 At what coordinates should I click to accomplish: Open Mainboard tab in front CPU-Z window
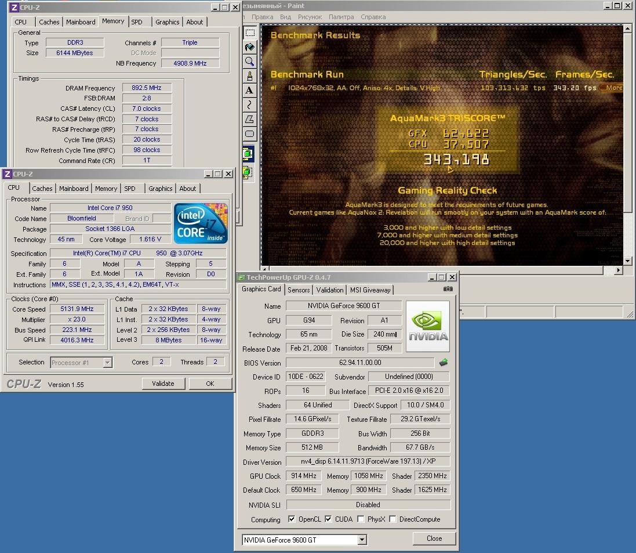pyautogui.click(x=74, y=189)
